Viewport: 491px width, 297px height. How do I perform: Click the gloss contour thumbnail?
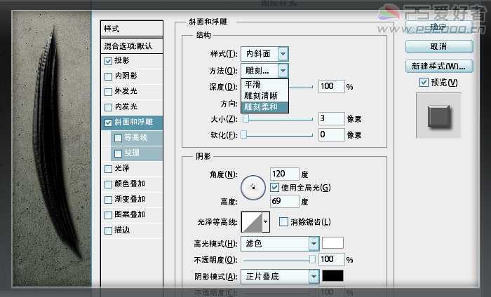click(x=252, y=221)
